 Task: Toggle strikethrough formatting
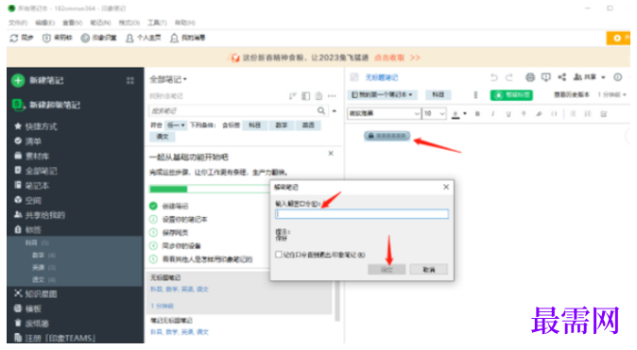tap(524, 114)
